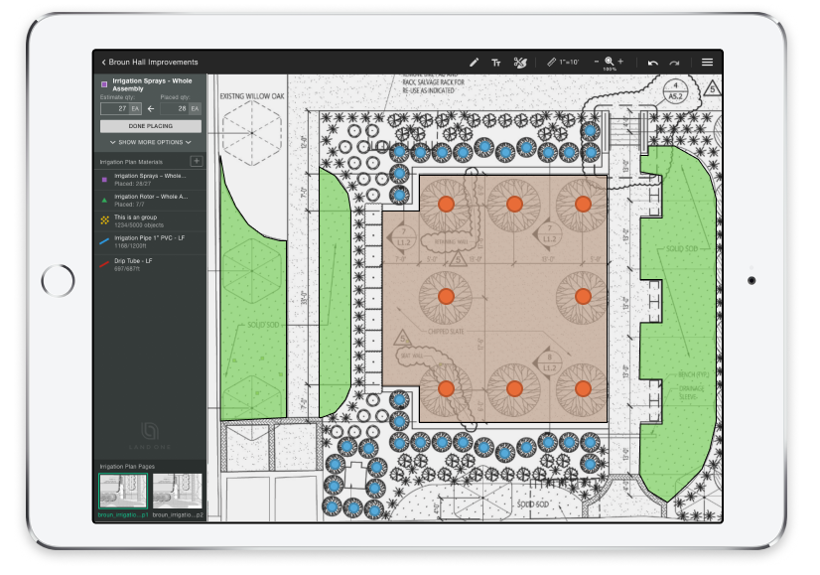Edit the placed quantity field
The width and height of the screenshot is (820, 575).
coord(174,109)
